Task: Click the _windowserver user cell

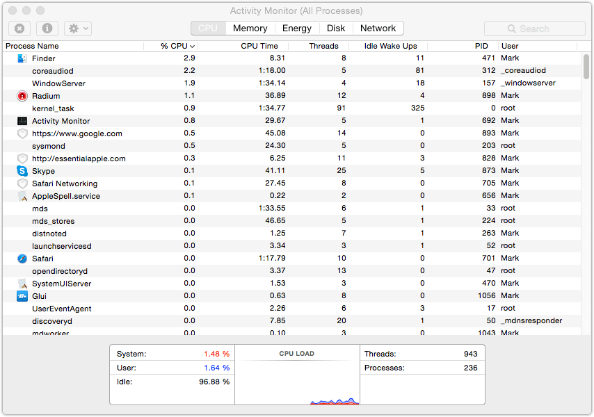Action: tap(528, 83)
